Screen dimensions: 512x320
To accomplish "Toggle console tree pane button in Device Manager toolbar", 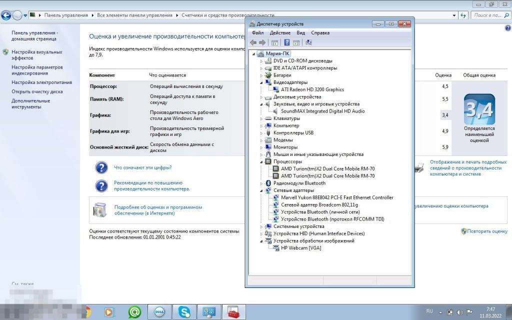I will tap(274, 42).
